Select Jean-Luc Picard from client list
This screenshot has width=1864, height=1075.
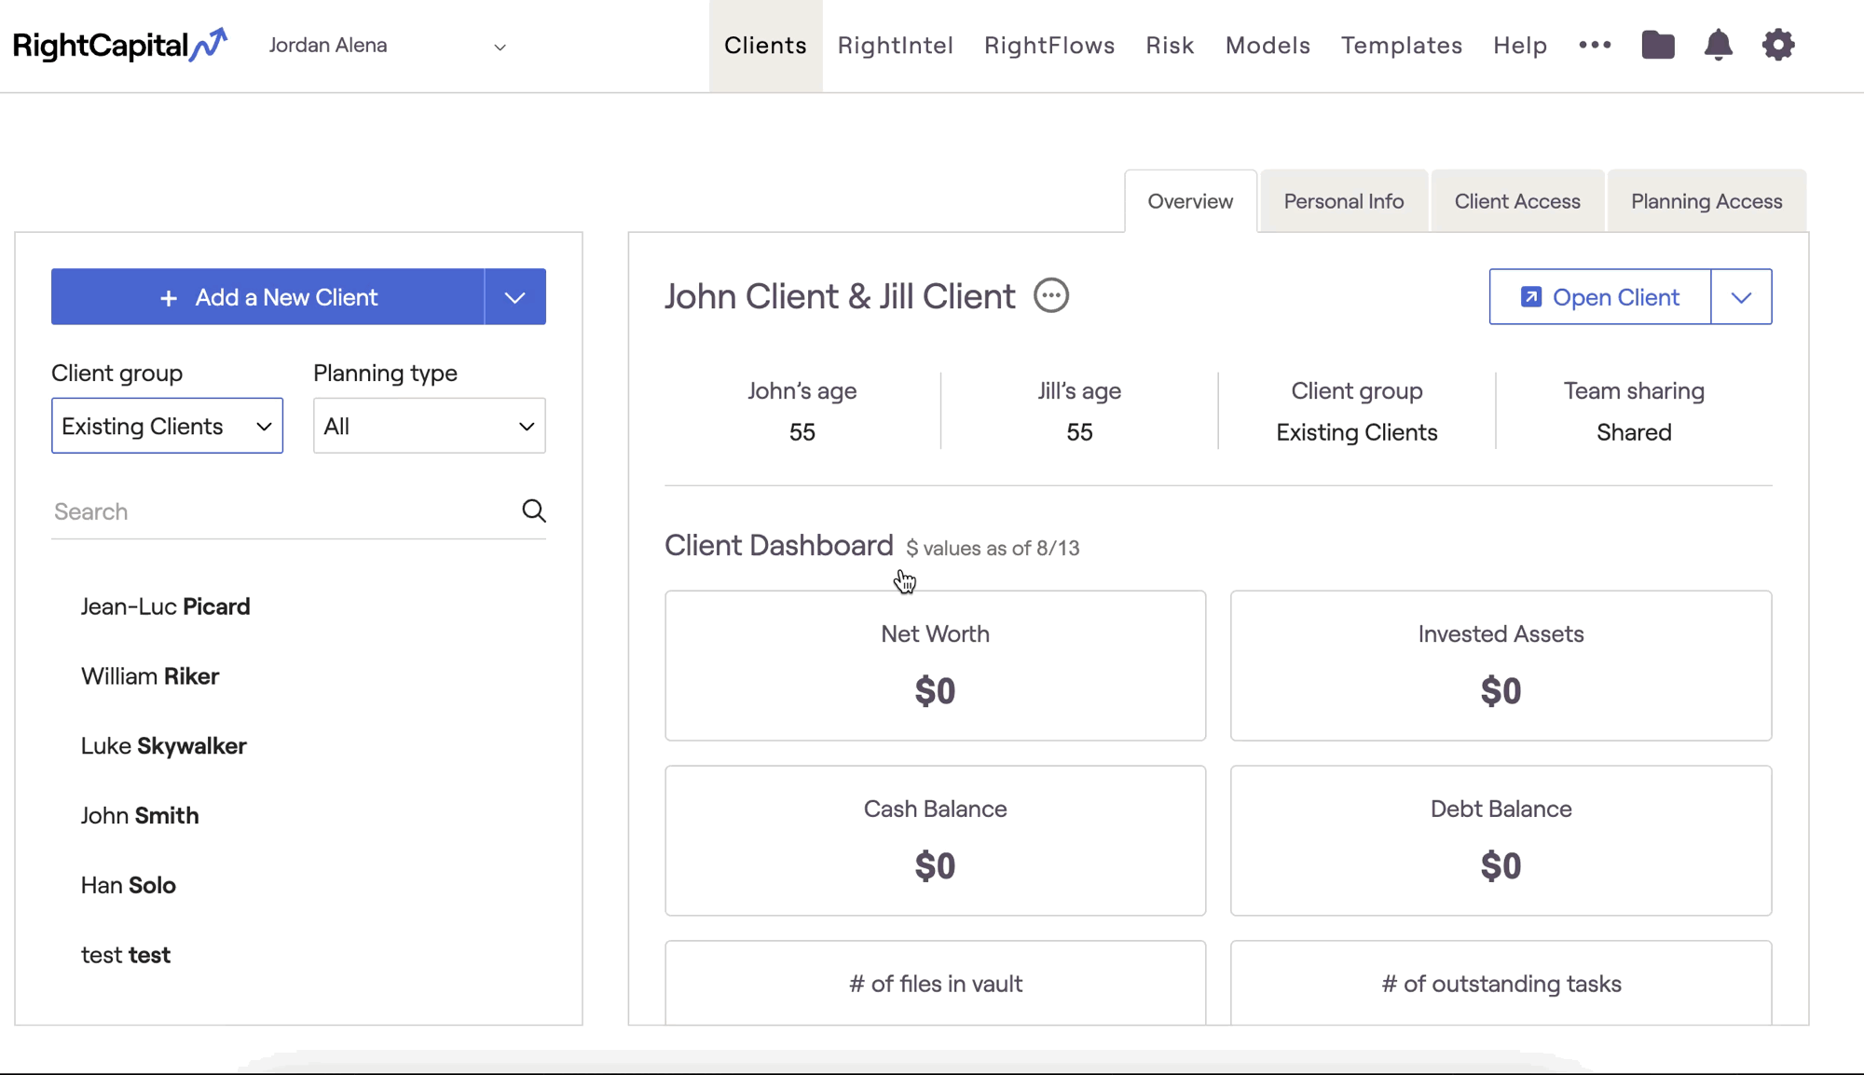pos(165,606)
